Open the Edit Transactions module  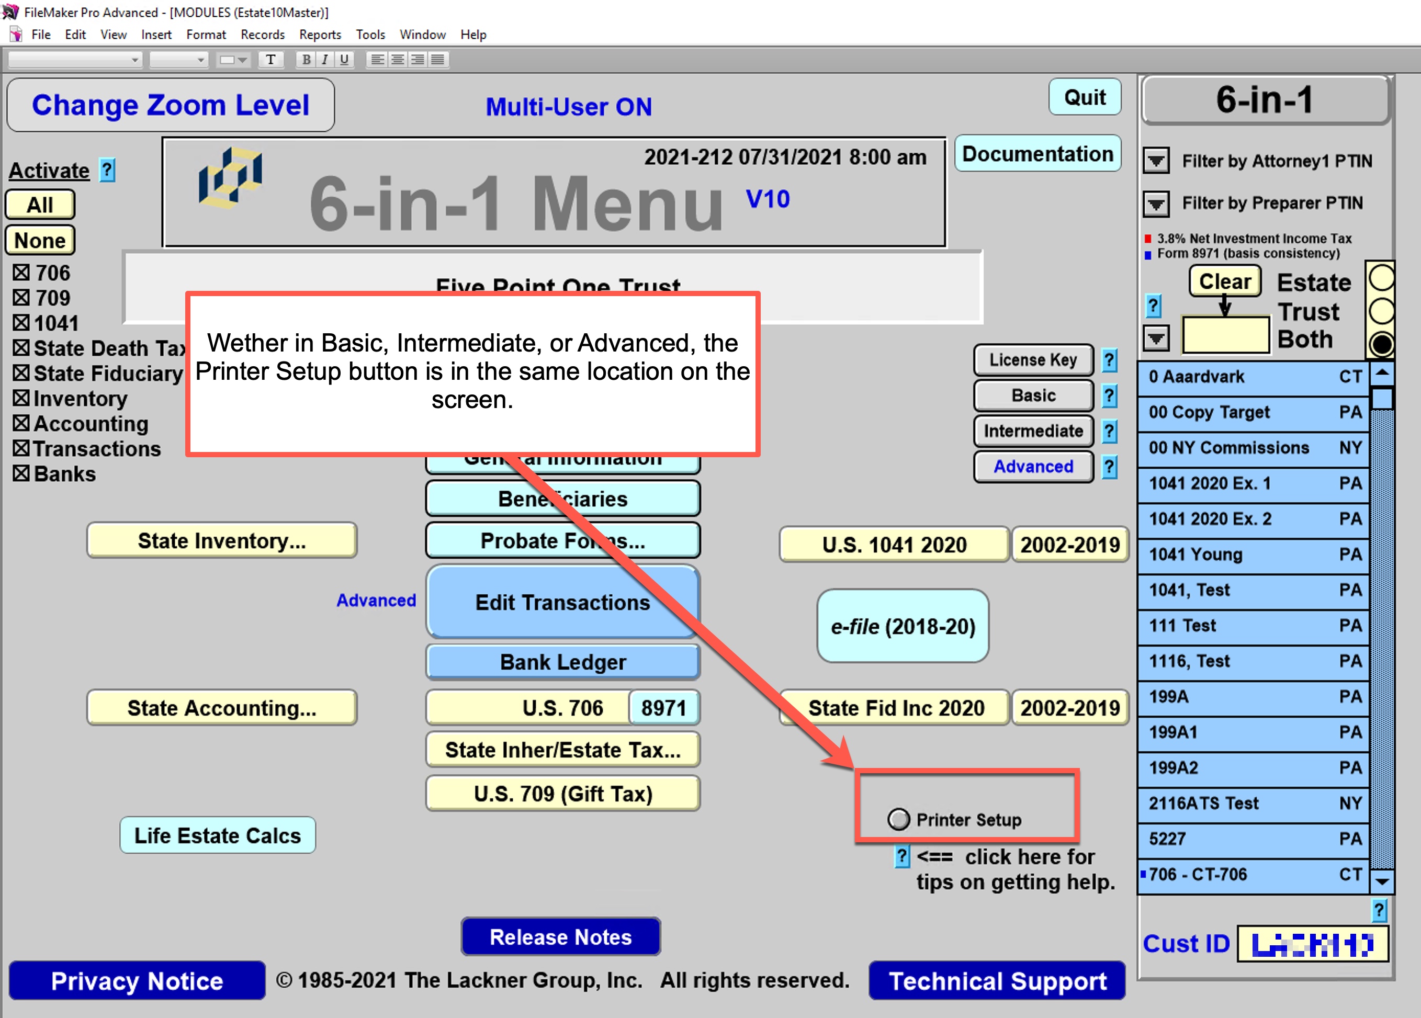(562, 602)
